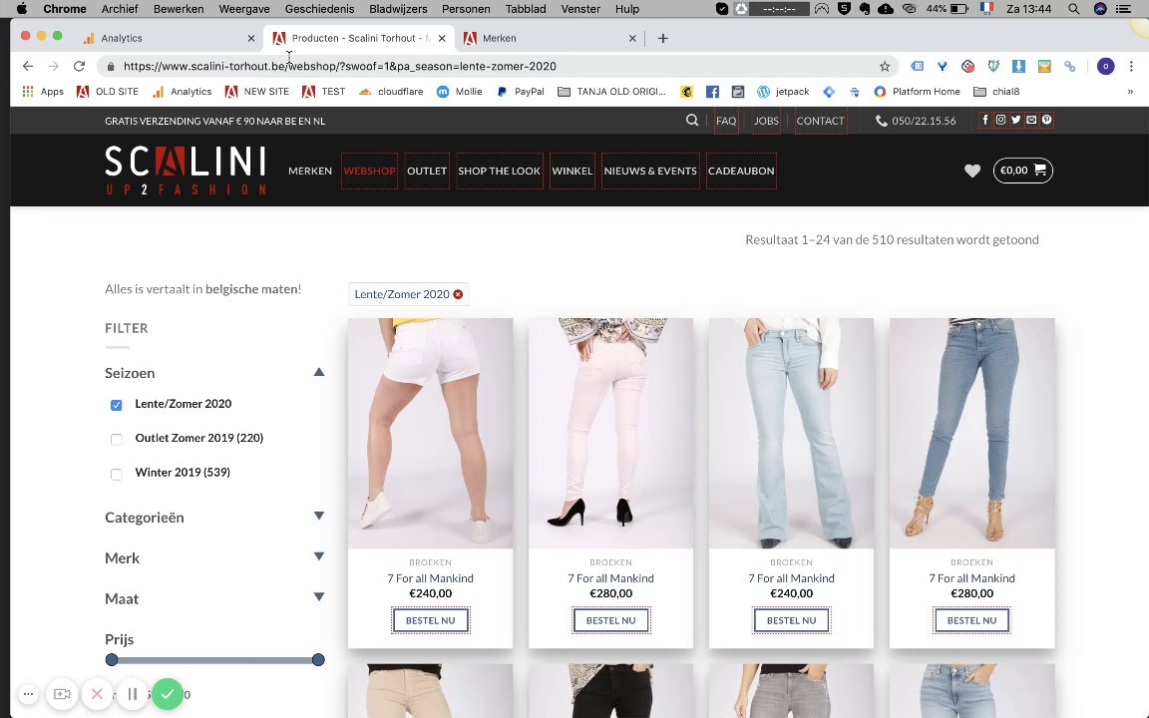Screen dimensions: 1149x718
Task: Open the wishlist heart icon
Action: [972, 171]
